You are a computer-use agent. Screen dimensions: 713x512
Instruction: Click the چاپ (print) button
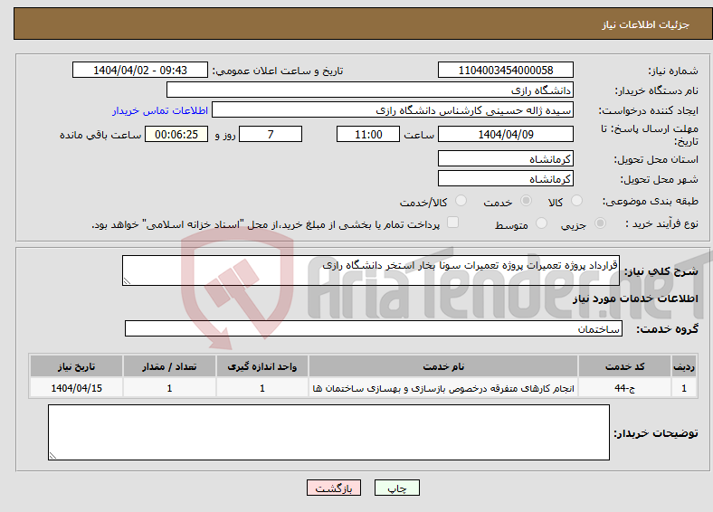click(397, 488)
